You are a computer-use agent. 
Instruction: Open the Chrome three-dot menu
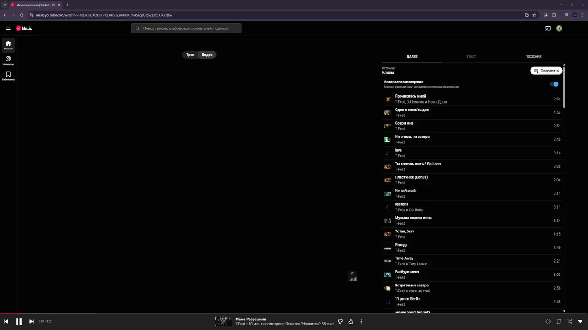click(x=582, y=15)
